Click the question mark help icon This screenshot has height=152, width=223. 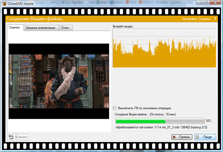pos(215,19)
